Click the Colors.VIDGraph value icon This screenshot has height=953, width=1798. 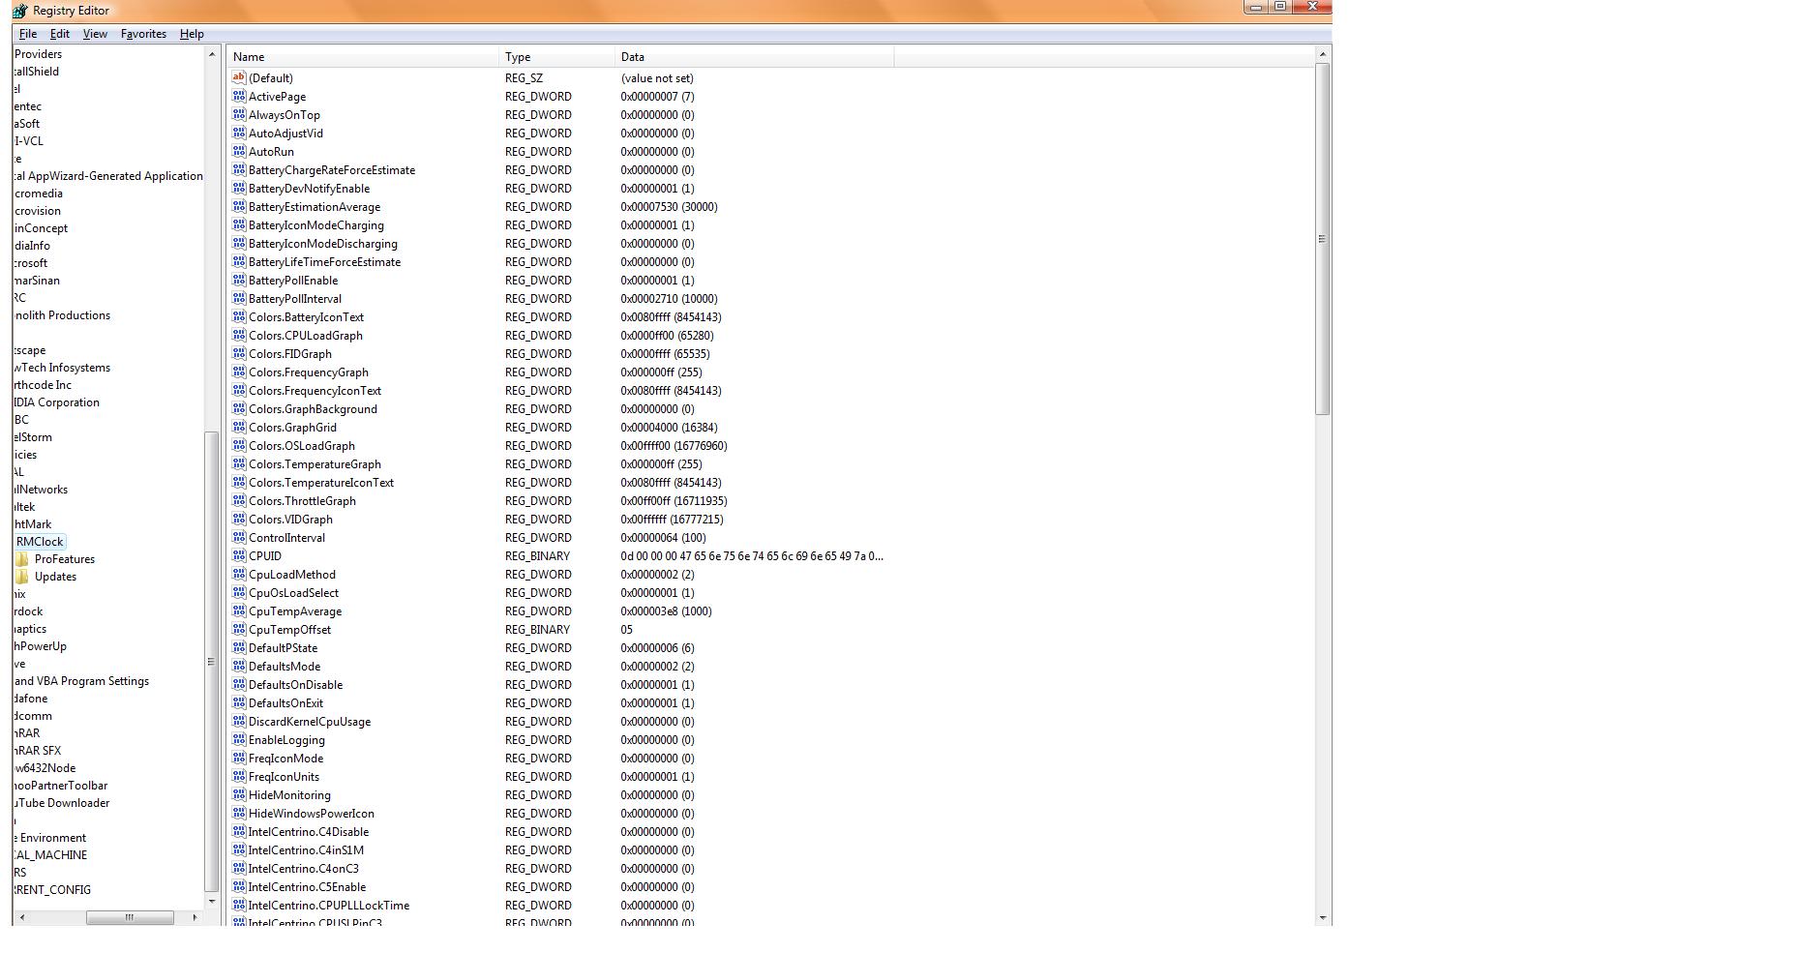coord(239,519)
